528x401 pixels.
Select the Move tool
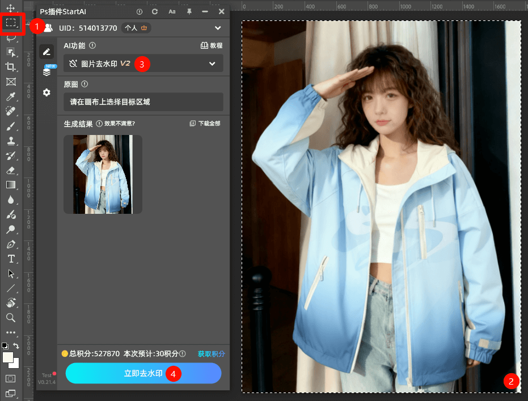(x=11, y=9)
